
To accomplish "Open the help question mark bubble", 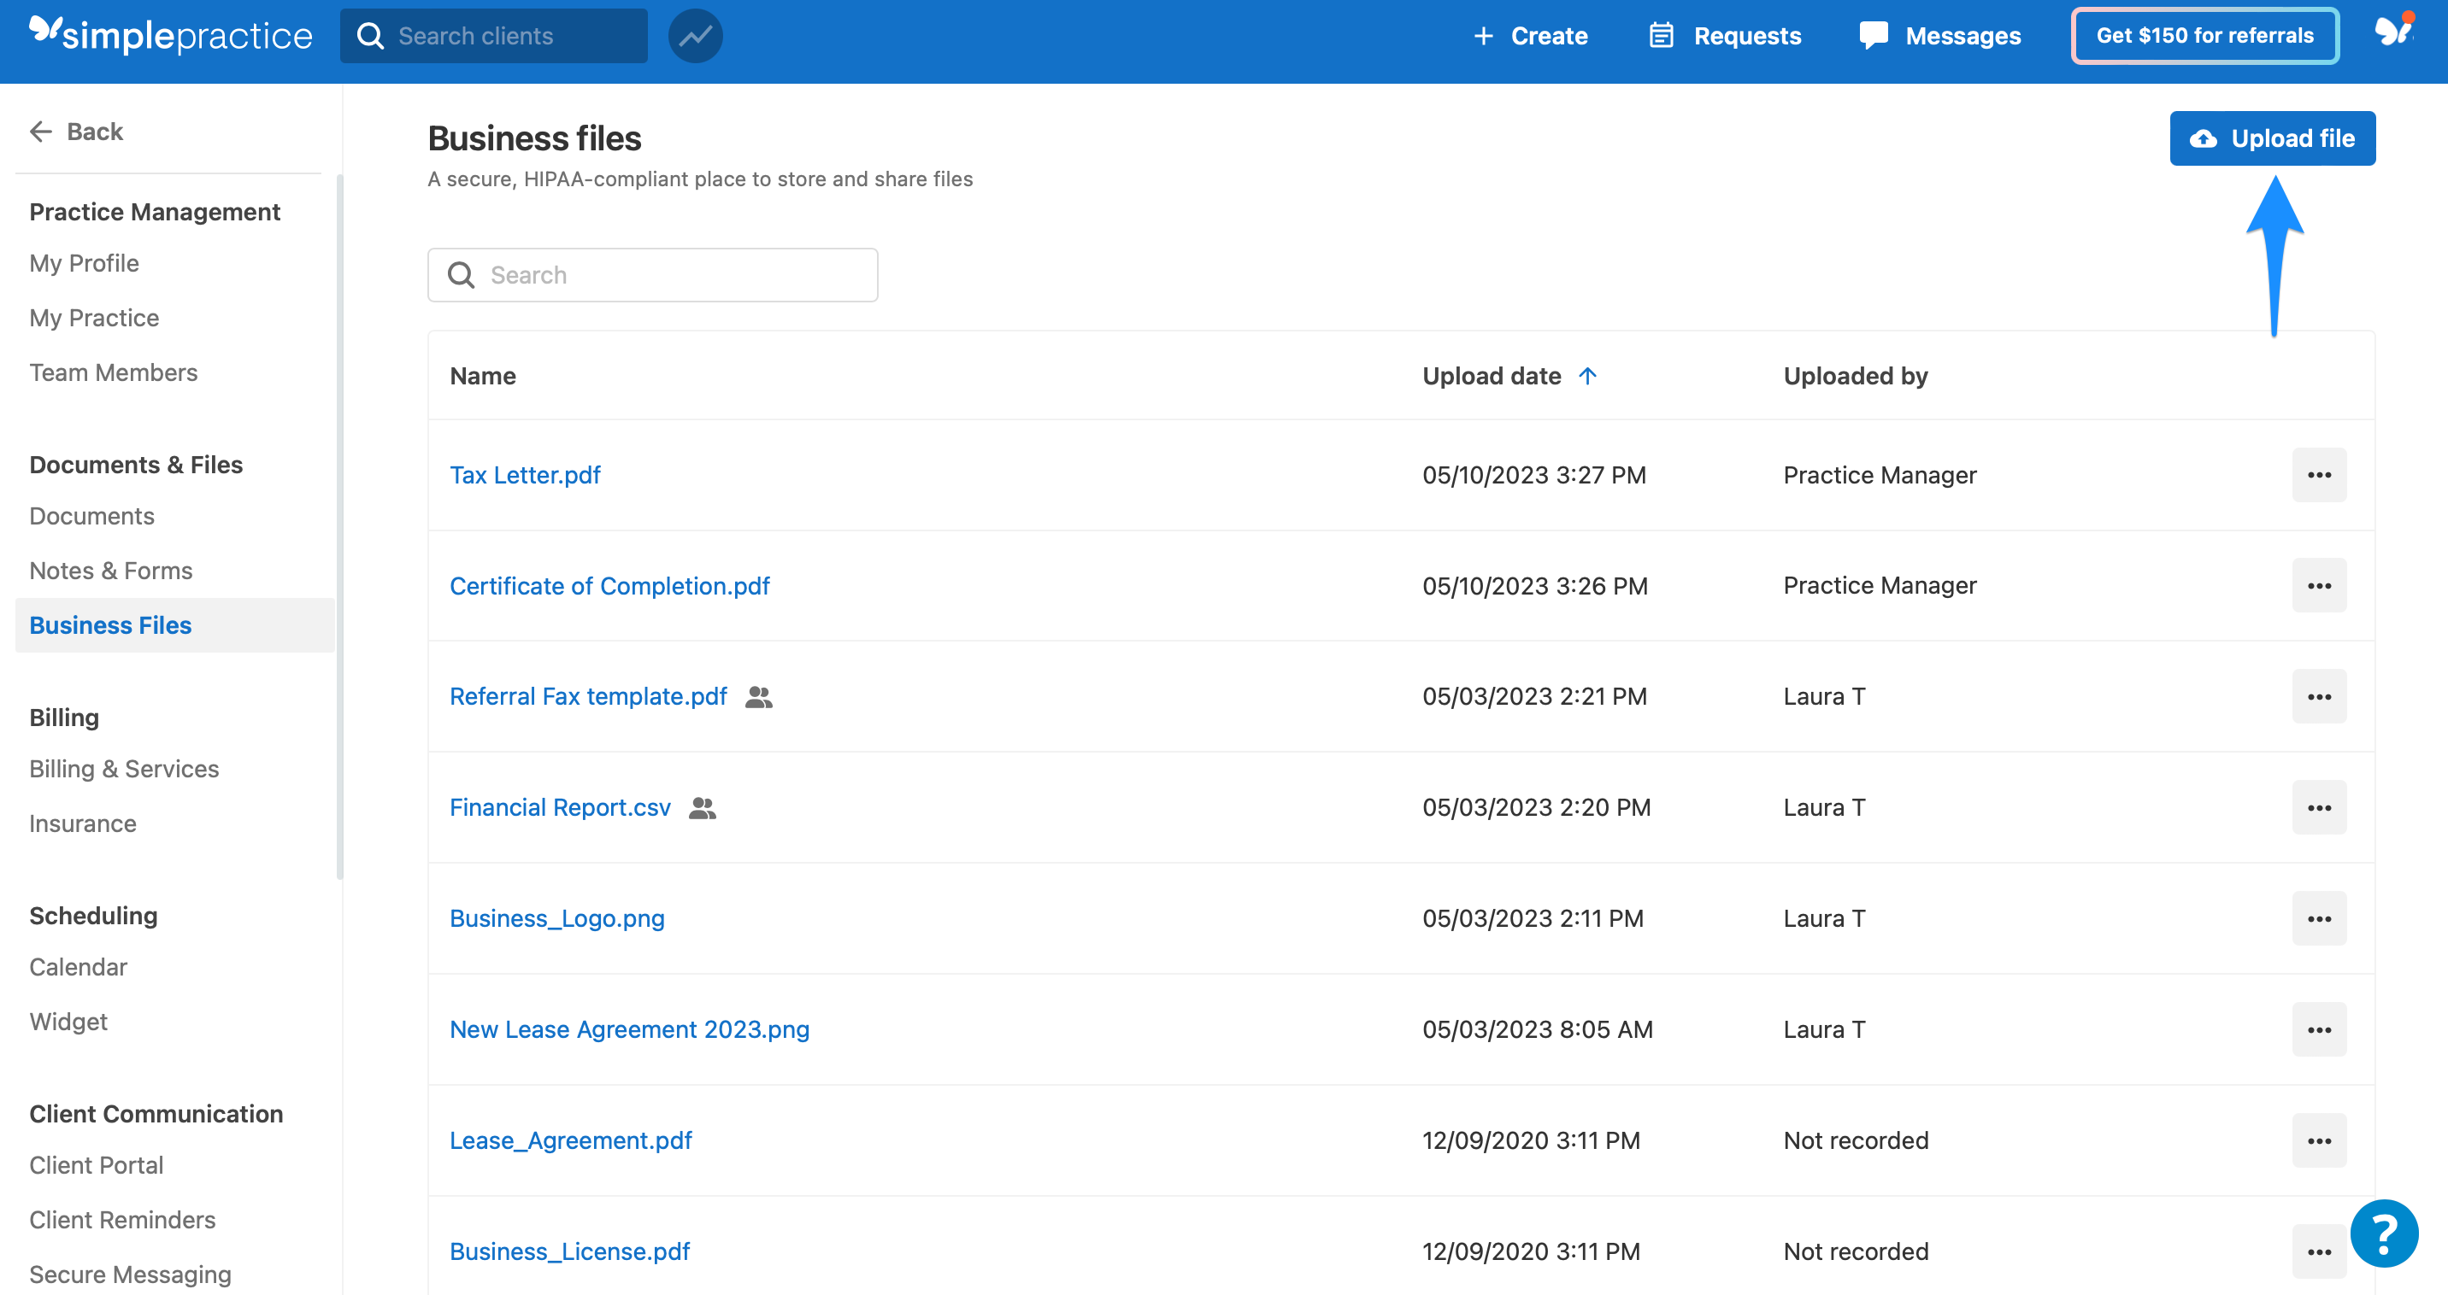I will click(2385, 1233).
